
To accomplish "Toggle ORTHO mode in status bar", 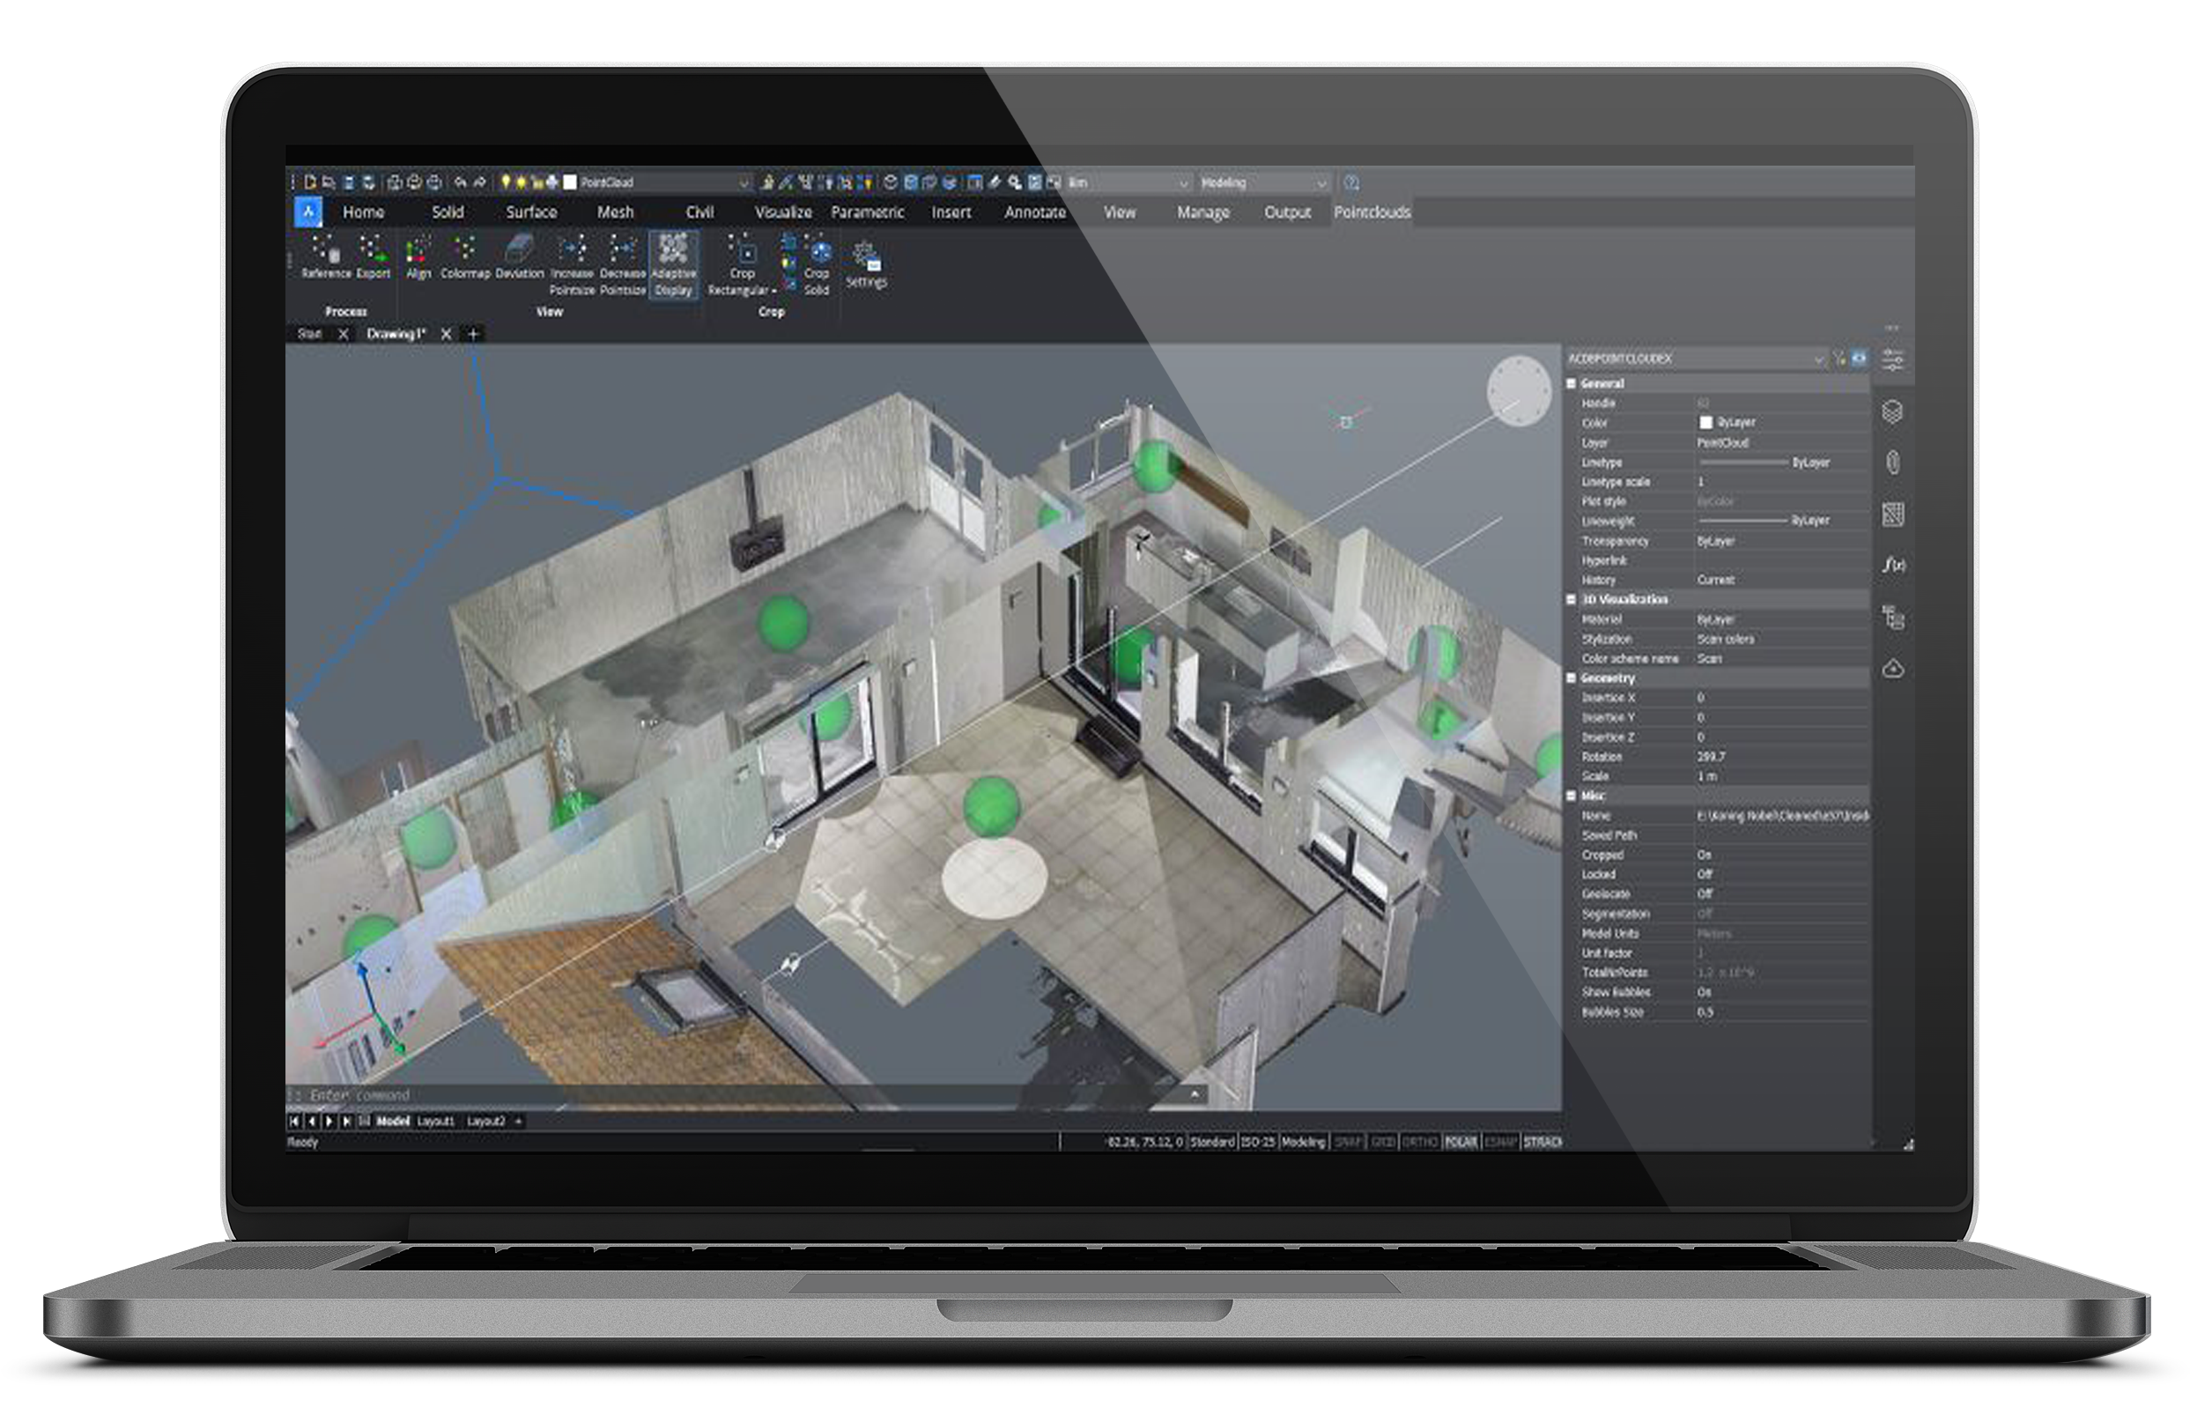I will [x=1420, y=1142].
